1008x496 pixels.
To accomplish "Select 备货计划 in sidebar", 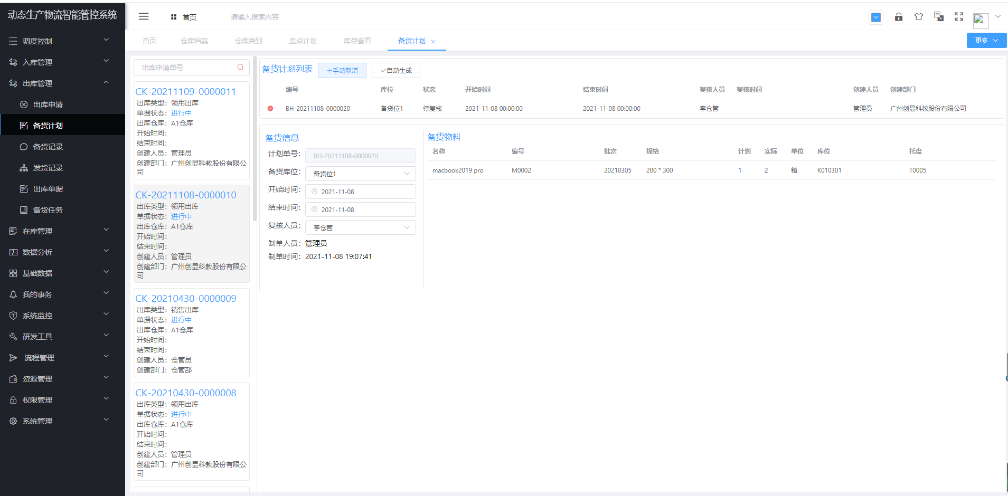I will (62, 126).
